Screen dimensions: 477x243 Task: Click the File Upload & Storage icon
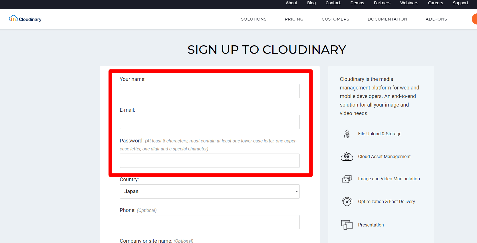pyautogui.click(x=347, y=134)
